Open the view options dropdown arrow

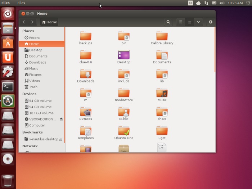tap(198, 22)
